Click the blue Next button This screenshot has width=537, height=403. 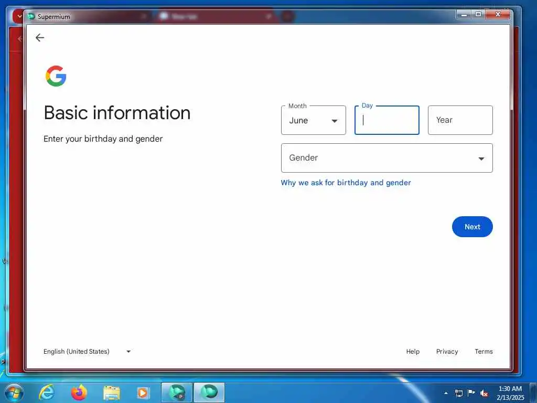[x=472, y=227]
